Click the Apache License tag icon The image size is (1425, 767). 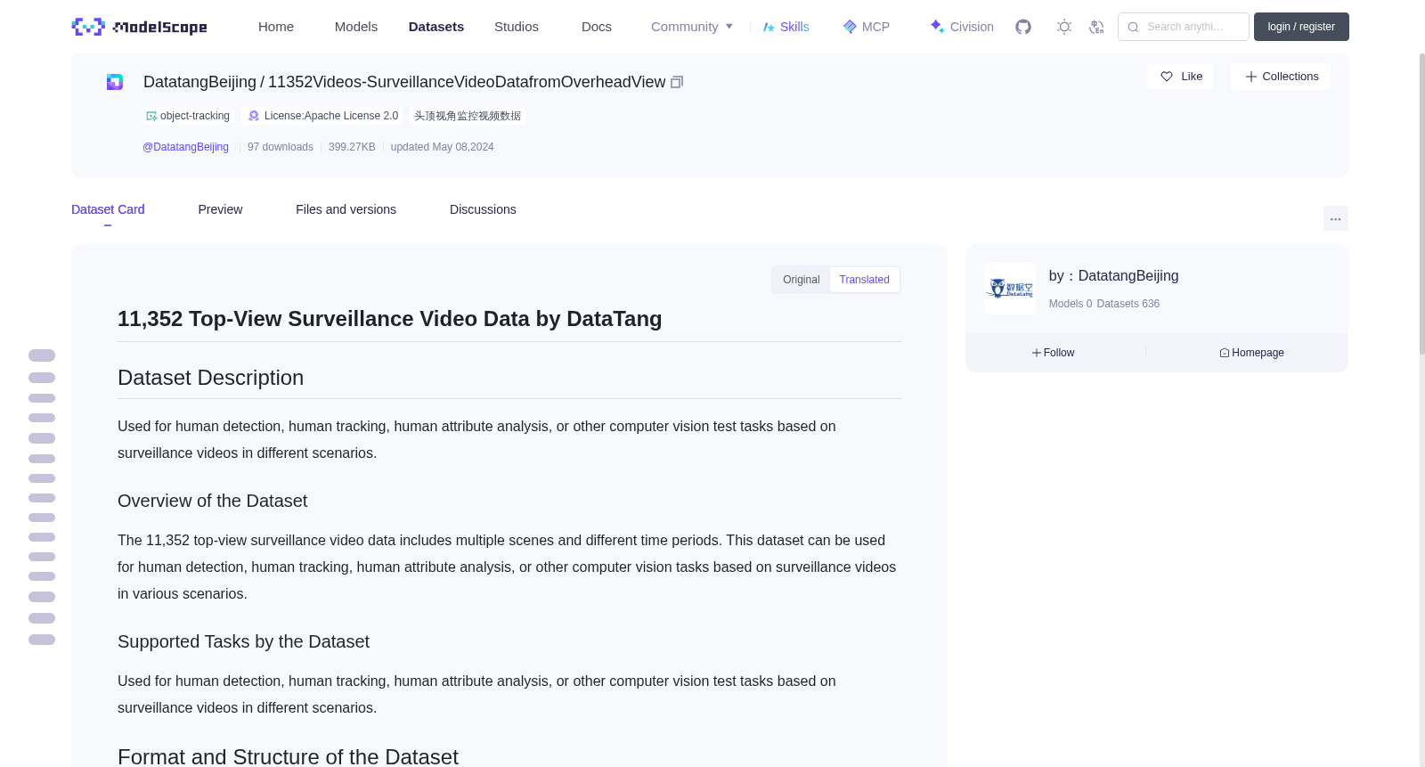254,116
